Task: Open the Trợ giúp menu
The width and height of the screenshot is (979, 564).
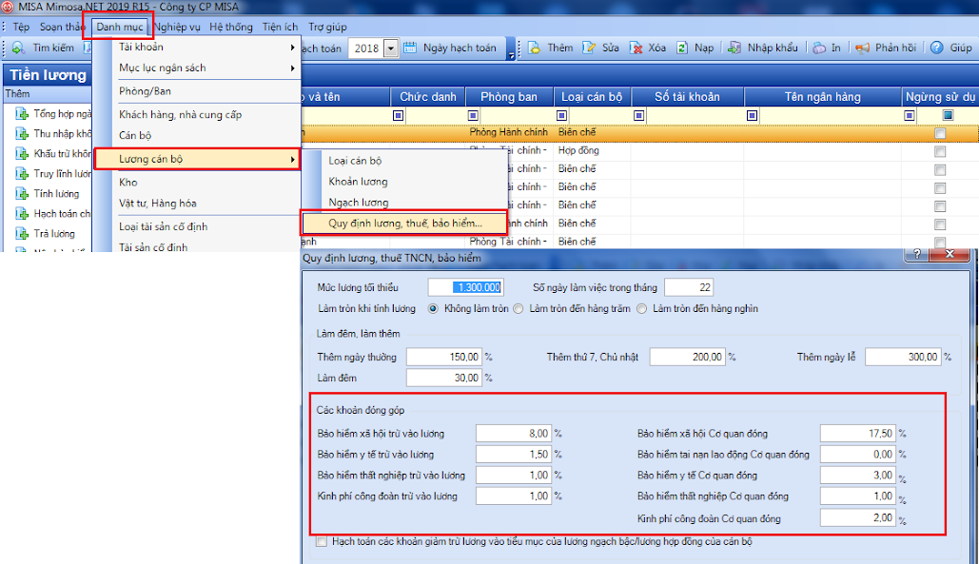Action: point(327,27)
